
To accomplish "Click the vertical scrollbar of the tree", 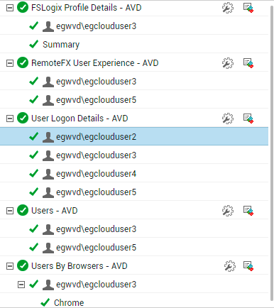I will (x=271, y=154).
